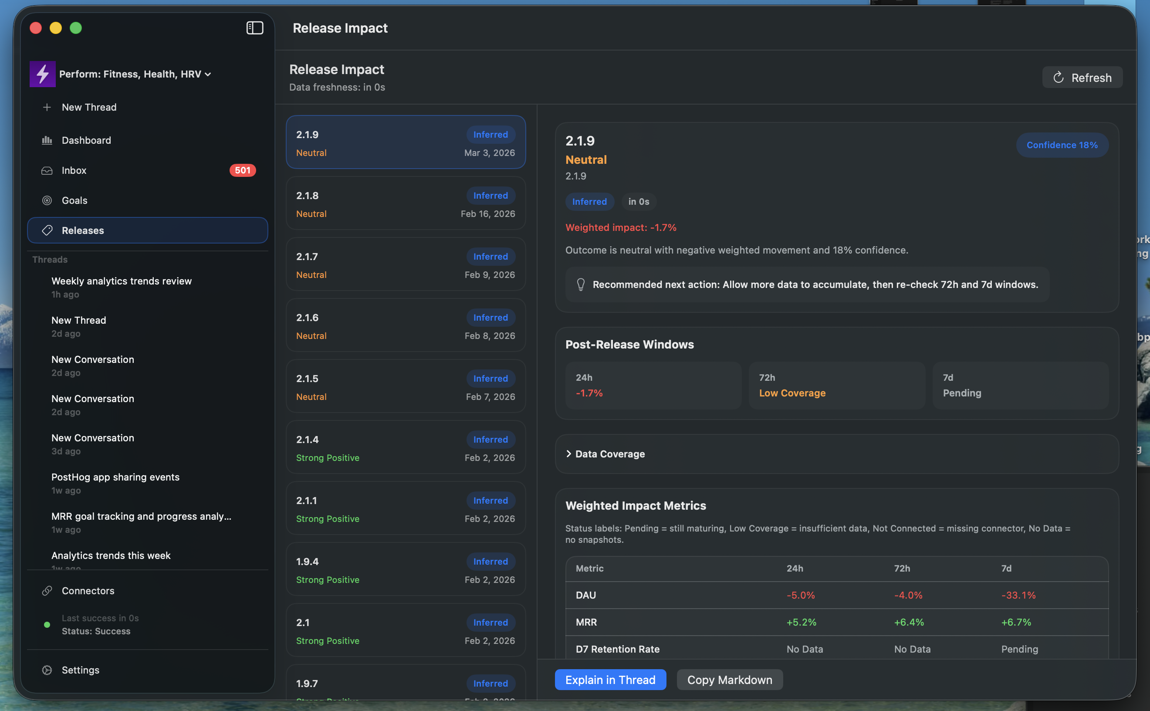Select the 2.1.4 Strong Positive release

click(405, 448)
